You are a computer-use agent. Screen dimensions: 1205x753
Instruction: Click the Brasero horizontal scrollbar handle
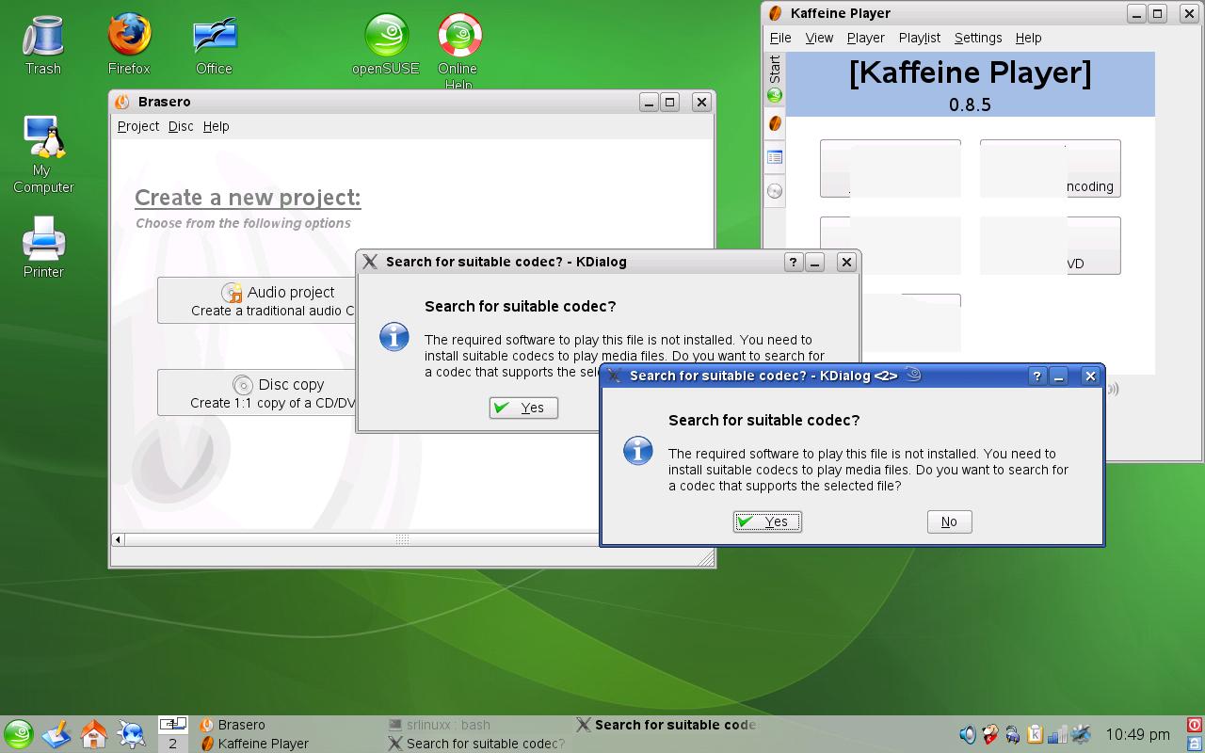(x=402, y=539)
